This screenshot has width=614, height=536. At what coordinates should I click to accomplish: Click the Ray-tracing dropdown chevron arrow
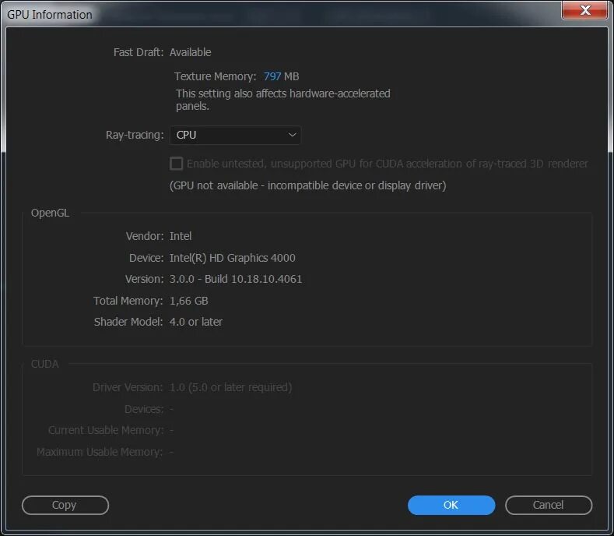pos(292,135)
